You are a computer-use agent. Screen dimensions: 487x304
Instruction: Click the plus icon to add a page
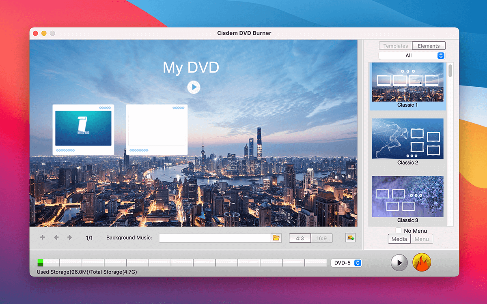tap(43, 238)
